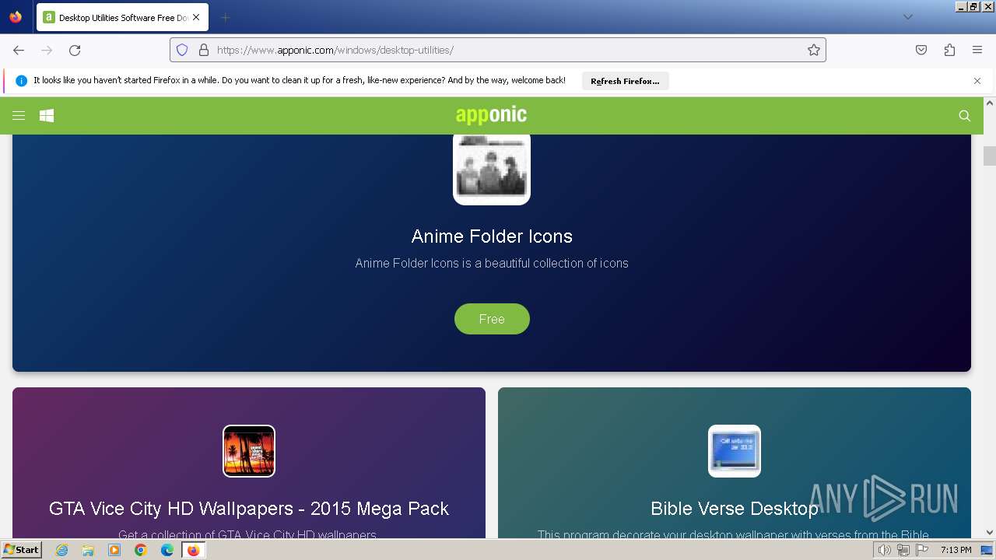The height and width of the screenshot is (560, 996).
Task: Open the Bible Verse Desktop title link
Action: tap(735, 509)
